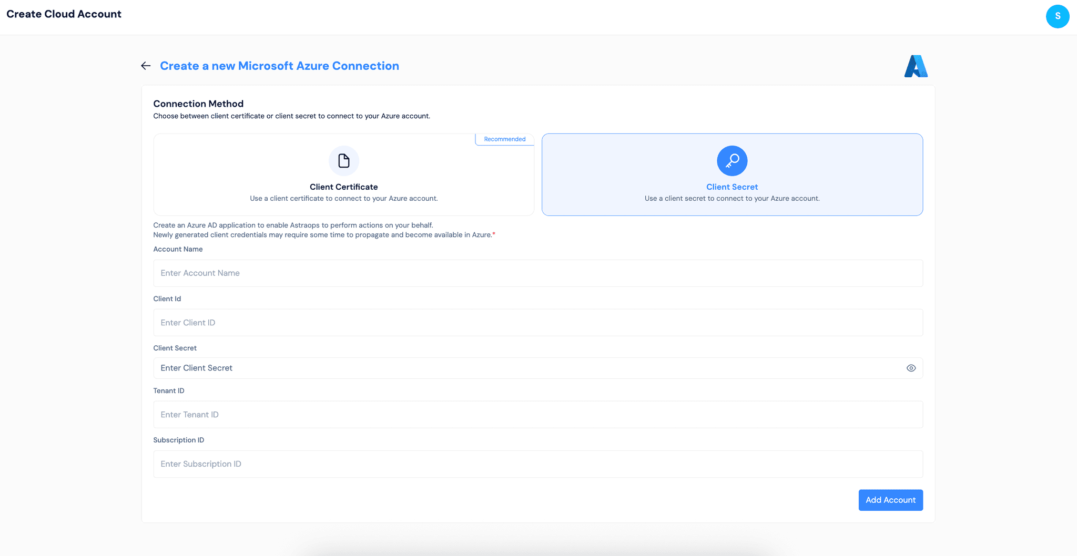This screenshot has height=556, width=1077.
Task: Click the Create a new Microsoft Azure Connection heading
Action: 279,66
